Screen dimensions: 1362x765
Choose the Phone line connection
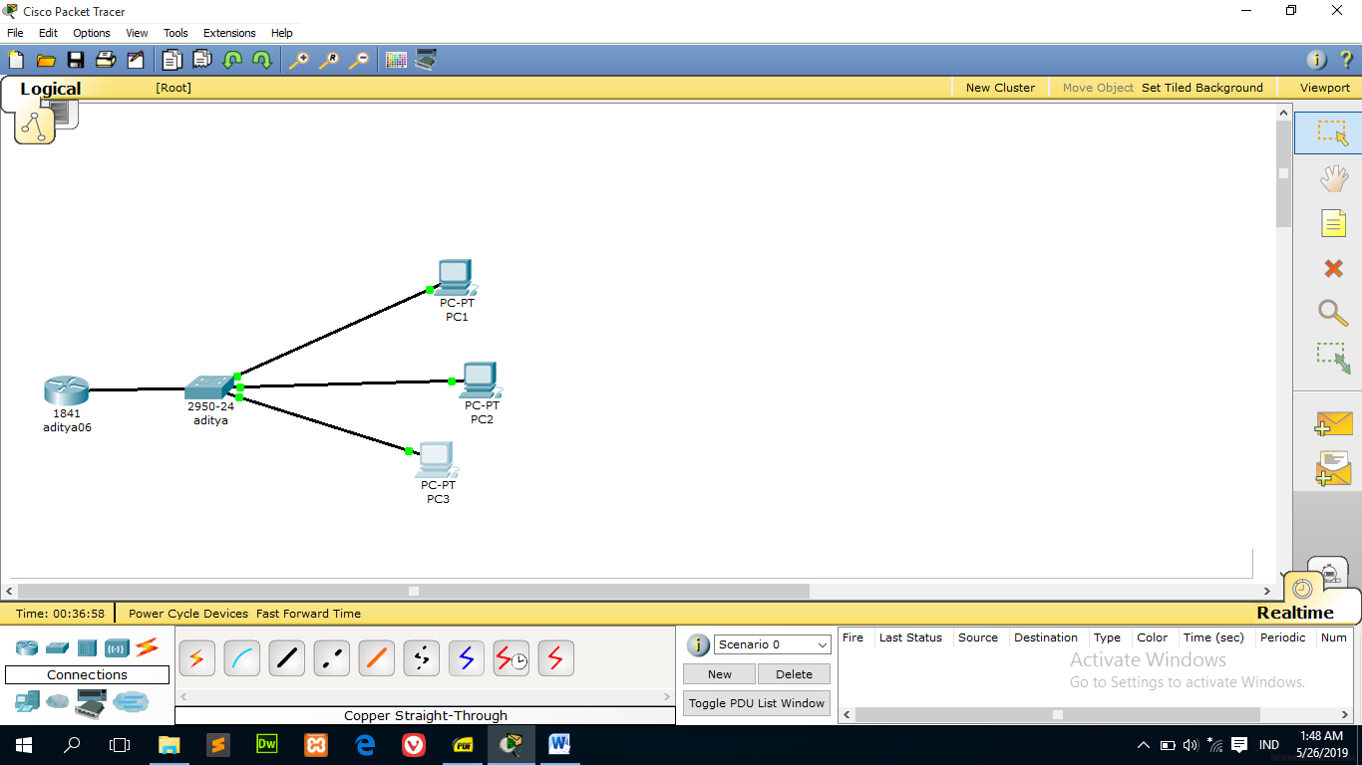coord(421,658)
